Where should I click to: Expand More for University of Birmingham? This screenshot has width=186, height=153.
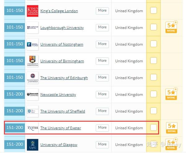point(102,61)
